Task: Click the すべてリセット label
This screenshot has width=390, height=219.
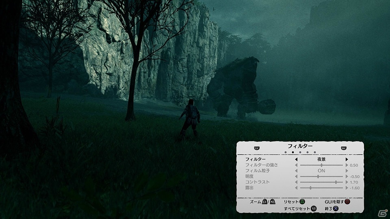Action: pos(297,208)
